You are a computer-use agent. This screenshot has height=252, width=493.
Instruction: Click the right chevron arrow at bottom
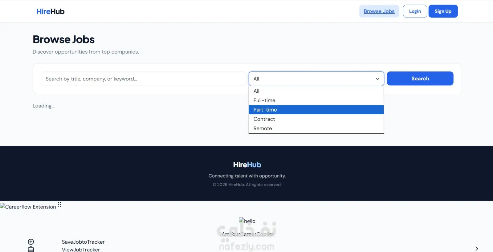[477, 249]
